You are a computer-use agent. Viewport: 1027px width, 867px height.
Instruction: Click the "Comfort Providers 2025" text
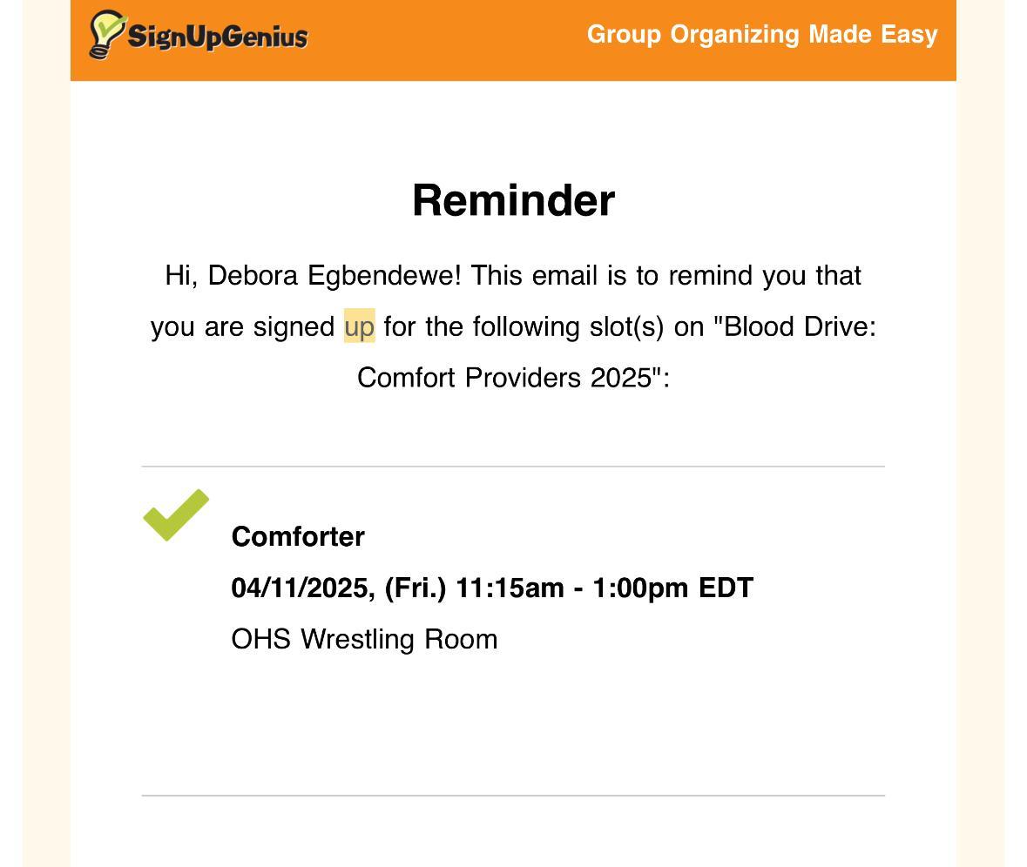[503, 378]
